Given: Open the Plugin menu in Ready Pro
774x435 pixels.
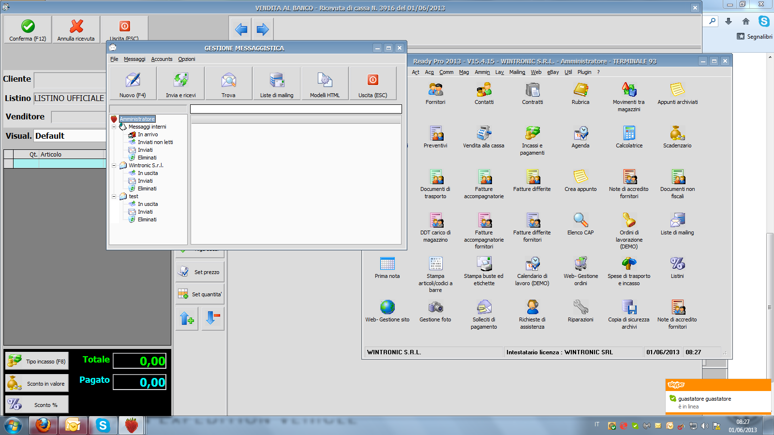Looking at the screenshot, I should point(584,72).
